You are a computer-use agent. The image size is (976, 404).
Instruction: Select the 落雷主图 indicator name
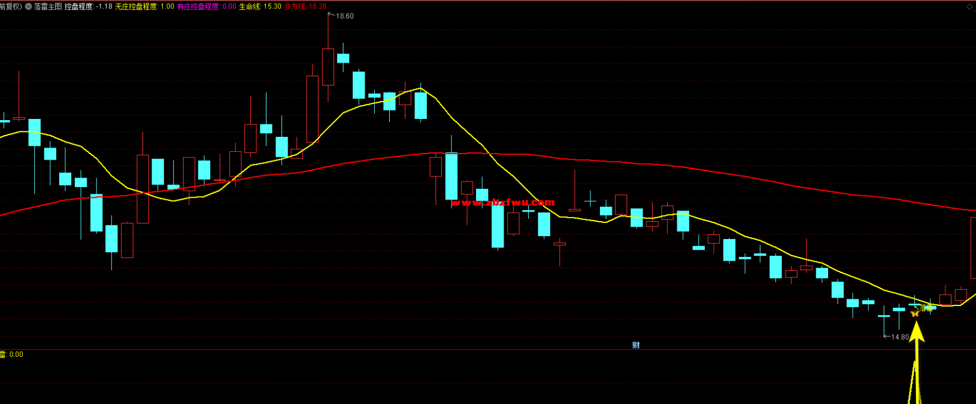tap(48, 7)
